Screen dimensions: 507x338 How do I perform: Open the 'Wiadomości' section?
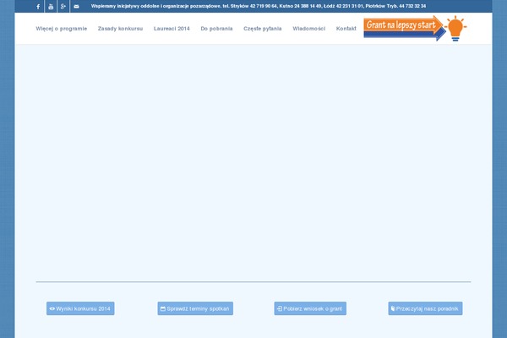tap(308, 29)
